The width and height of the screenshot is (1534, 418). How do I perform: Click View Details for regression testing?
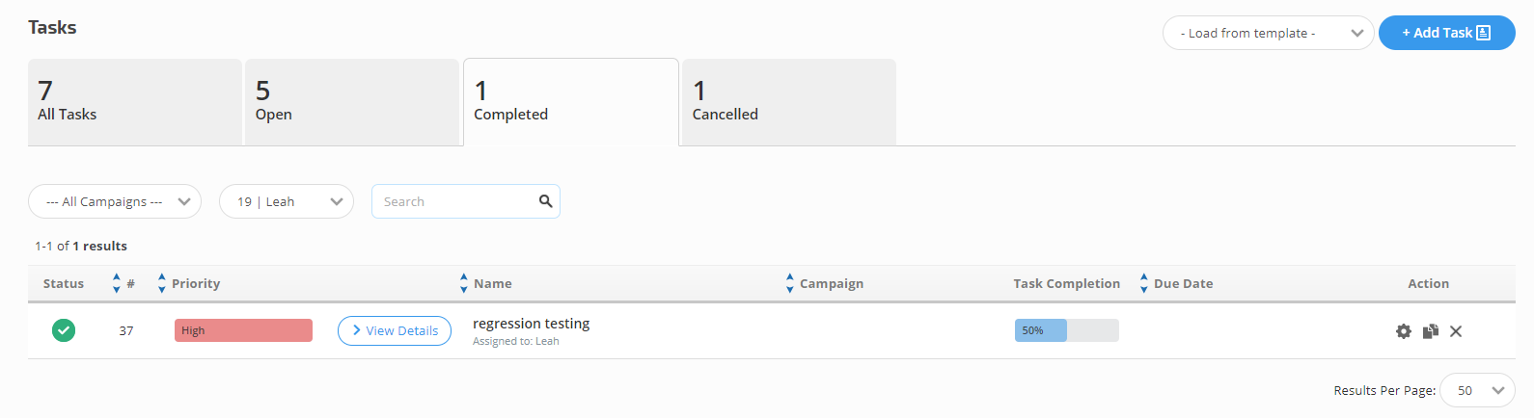[x=395, y=330]
